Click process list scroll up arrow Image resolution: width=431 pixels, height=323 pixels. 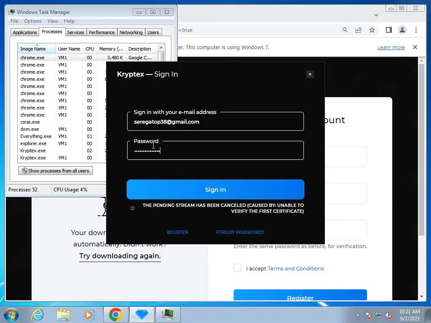161,48
